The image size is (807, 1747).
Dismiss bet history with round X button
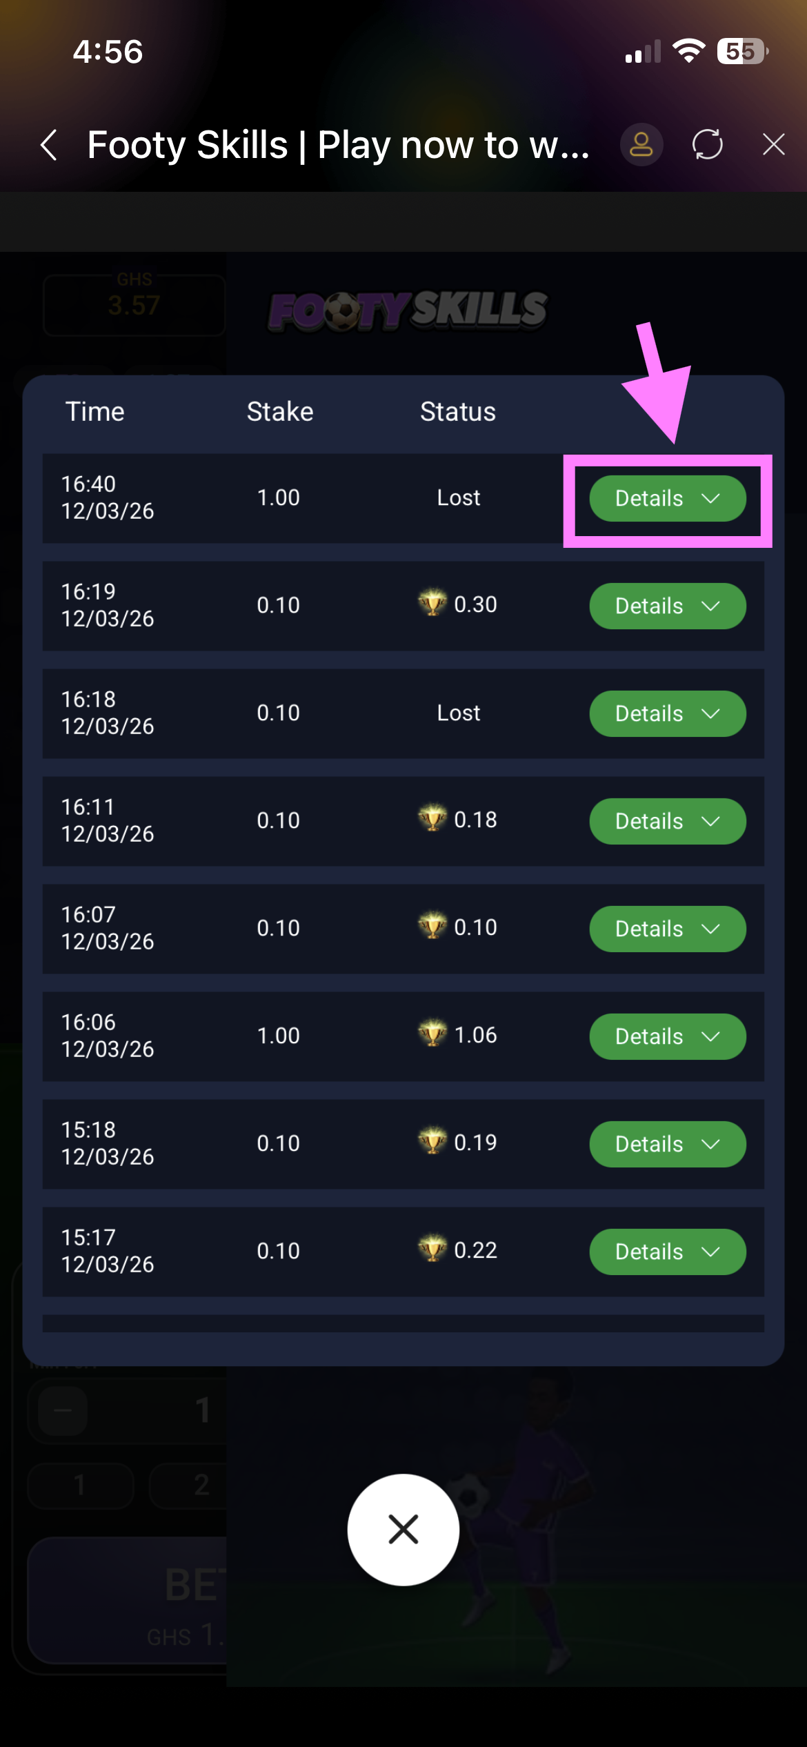pyautogui.click(x=403, y=1529)
